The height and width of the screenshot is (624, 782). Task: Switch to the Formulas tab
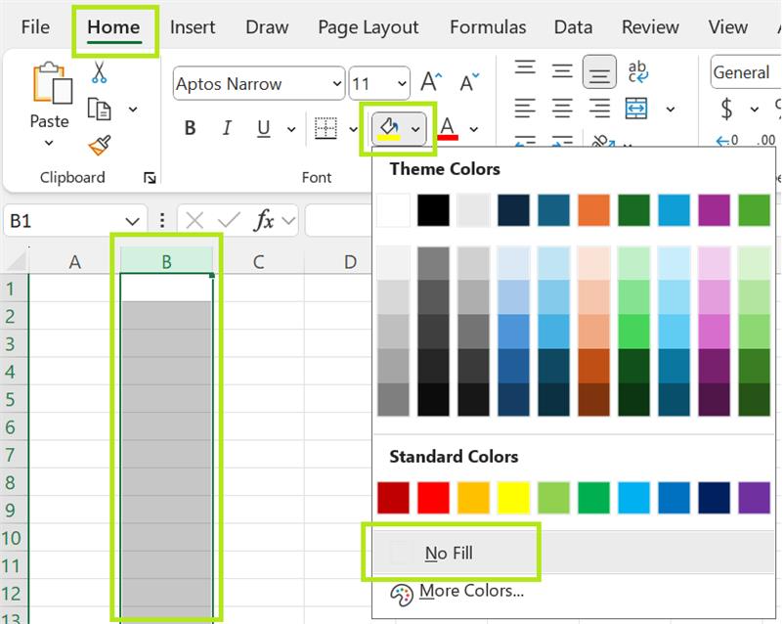(488, 27)
